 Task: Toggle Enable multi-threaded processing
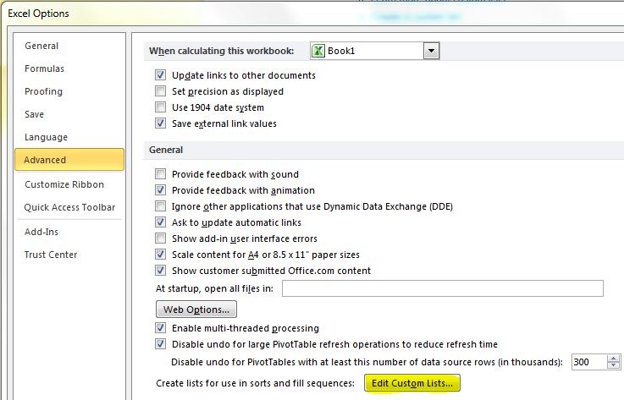coord(160,327)
